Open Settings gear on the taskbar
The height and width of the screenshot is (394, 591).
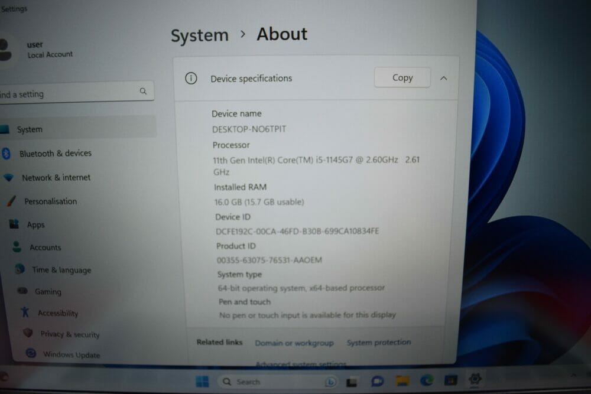475,379
